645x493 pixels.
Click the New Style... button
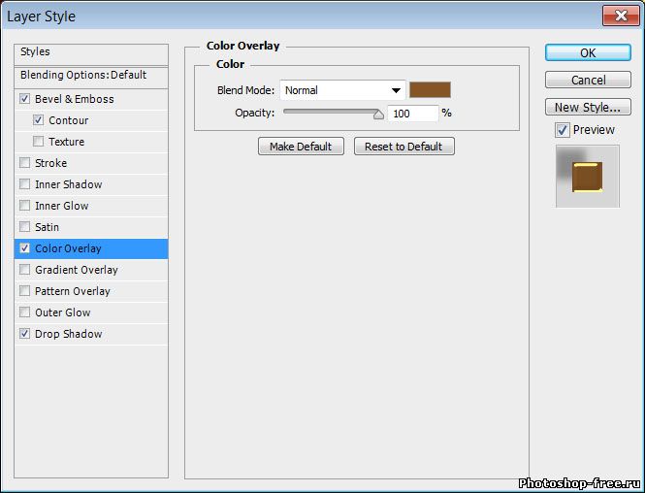(588, 107)
